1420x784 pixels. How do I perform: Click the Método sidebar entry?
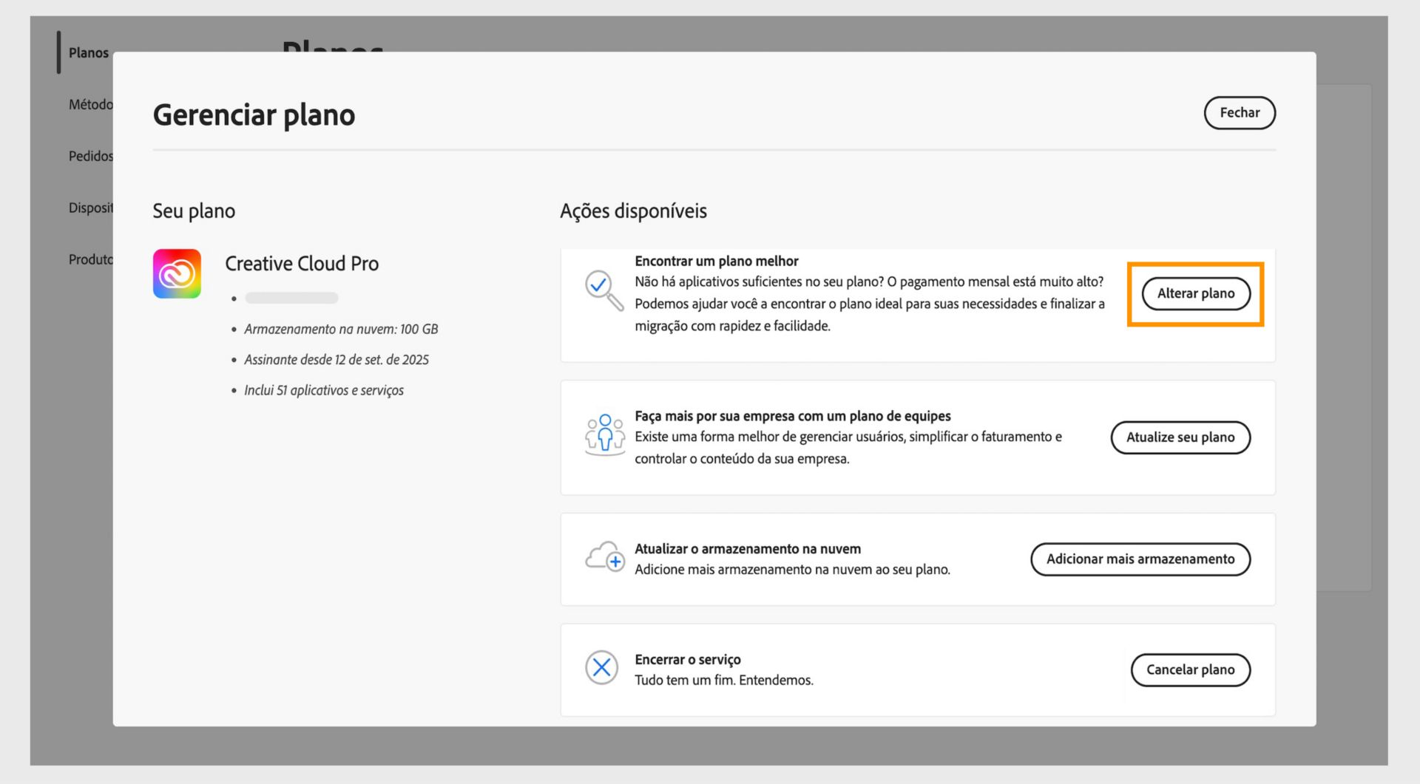point(90,104)
